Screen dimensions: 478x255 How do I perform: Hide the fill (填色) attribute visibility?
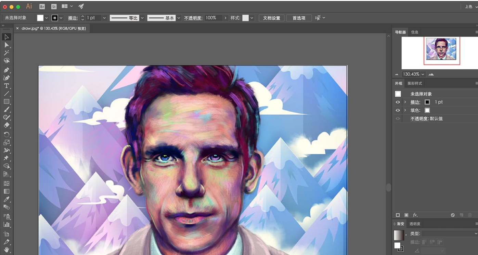(398, 110)
